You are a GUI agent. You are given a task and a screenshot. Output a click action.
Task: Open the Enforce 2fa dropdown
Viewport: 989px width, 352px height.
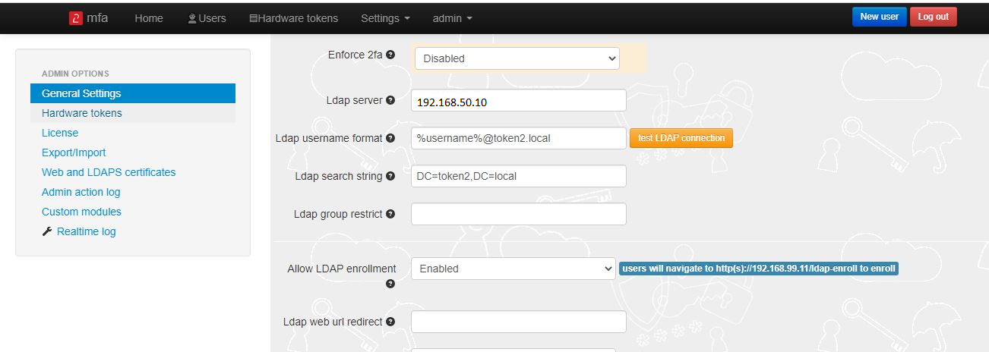pyautogui.click(x=517, y=58)
